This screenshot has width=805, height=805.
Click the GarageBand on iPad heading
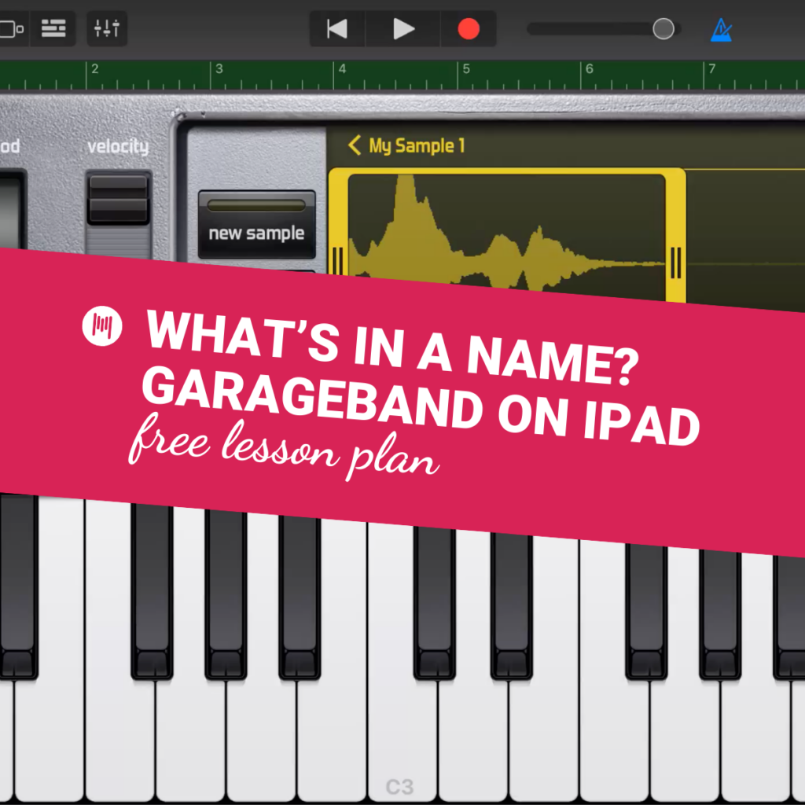[x=421, y=406]
